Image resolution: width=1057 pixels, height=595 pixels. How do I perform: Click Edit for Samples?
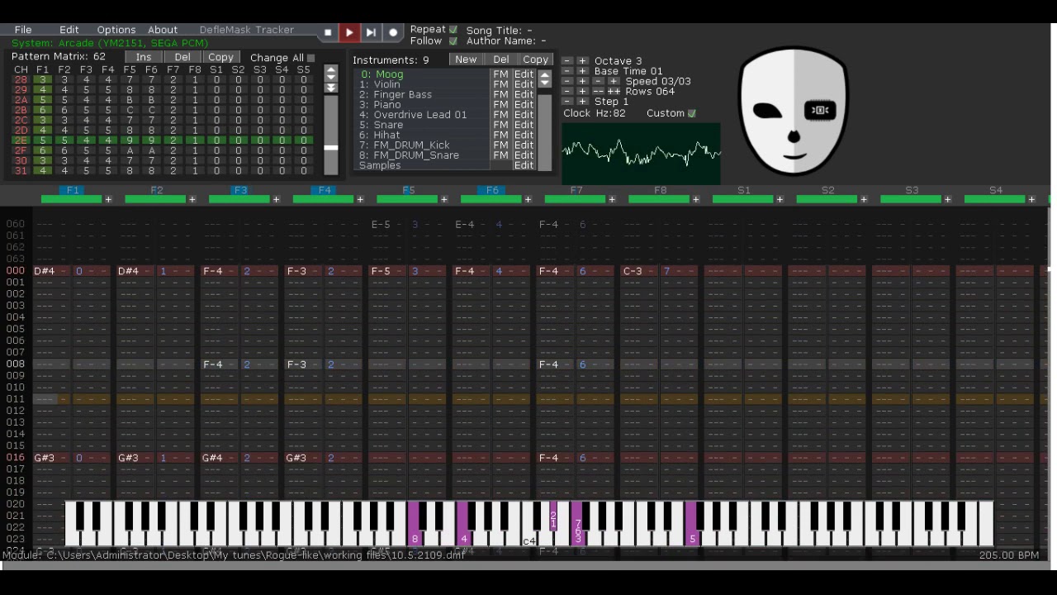[524, 165]
